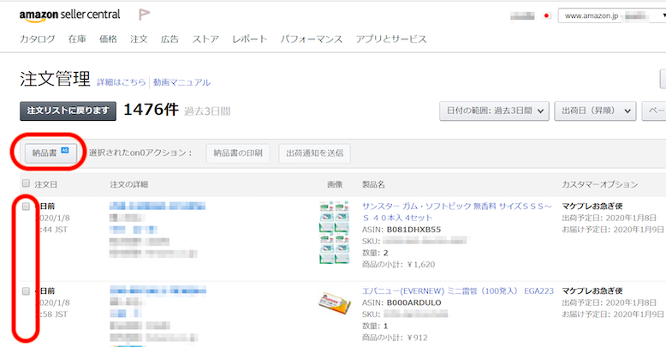Check the box for the エバニュー order

(x=26, y=290)
